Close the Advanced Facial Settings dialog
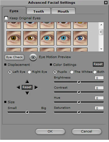Screen dimensions: 109x142 (x=106, y=3)
